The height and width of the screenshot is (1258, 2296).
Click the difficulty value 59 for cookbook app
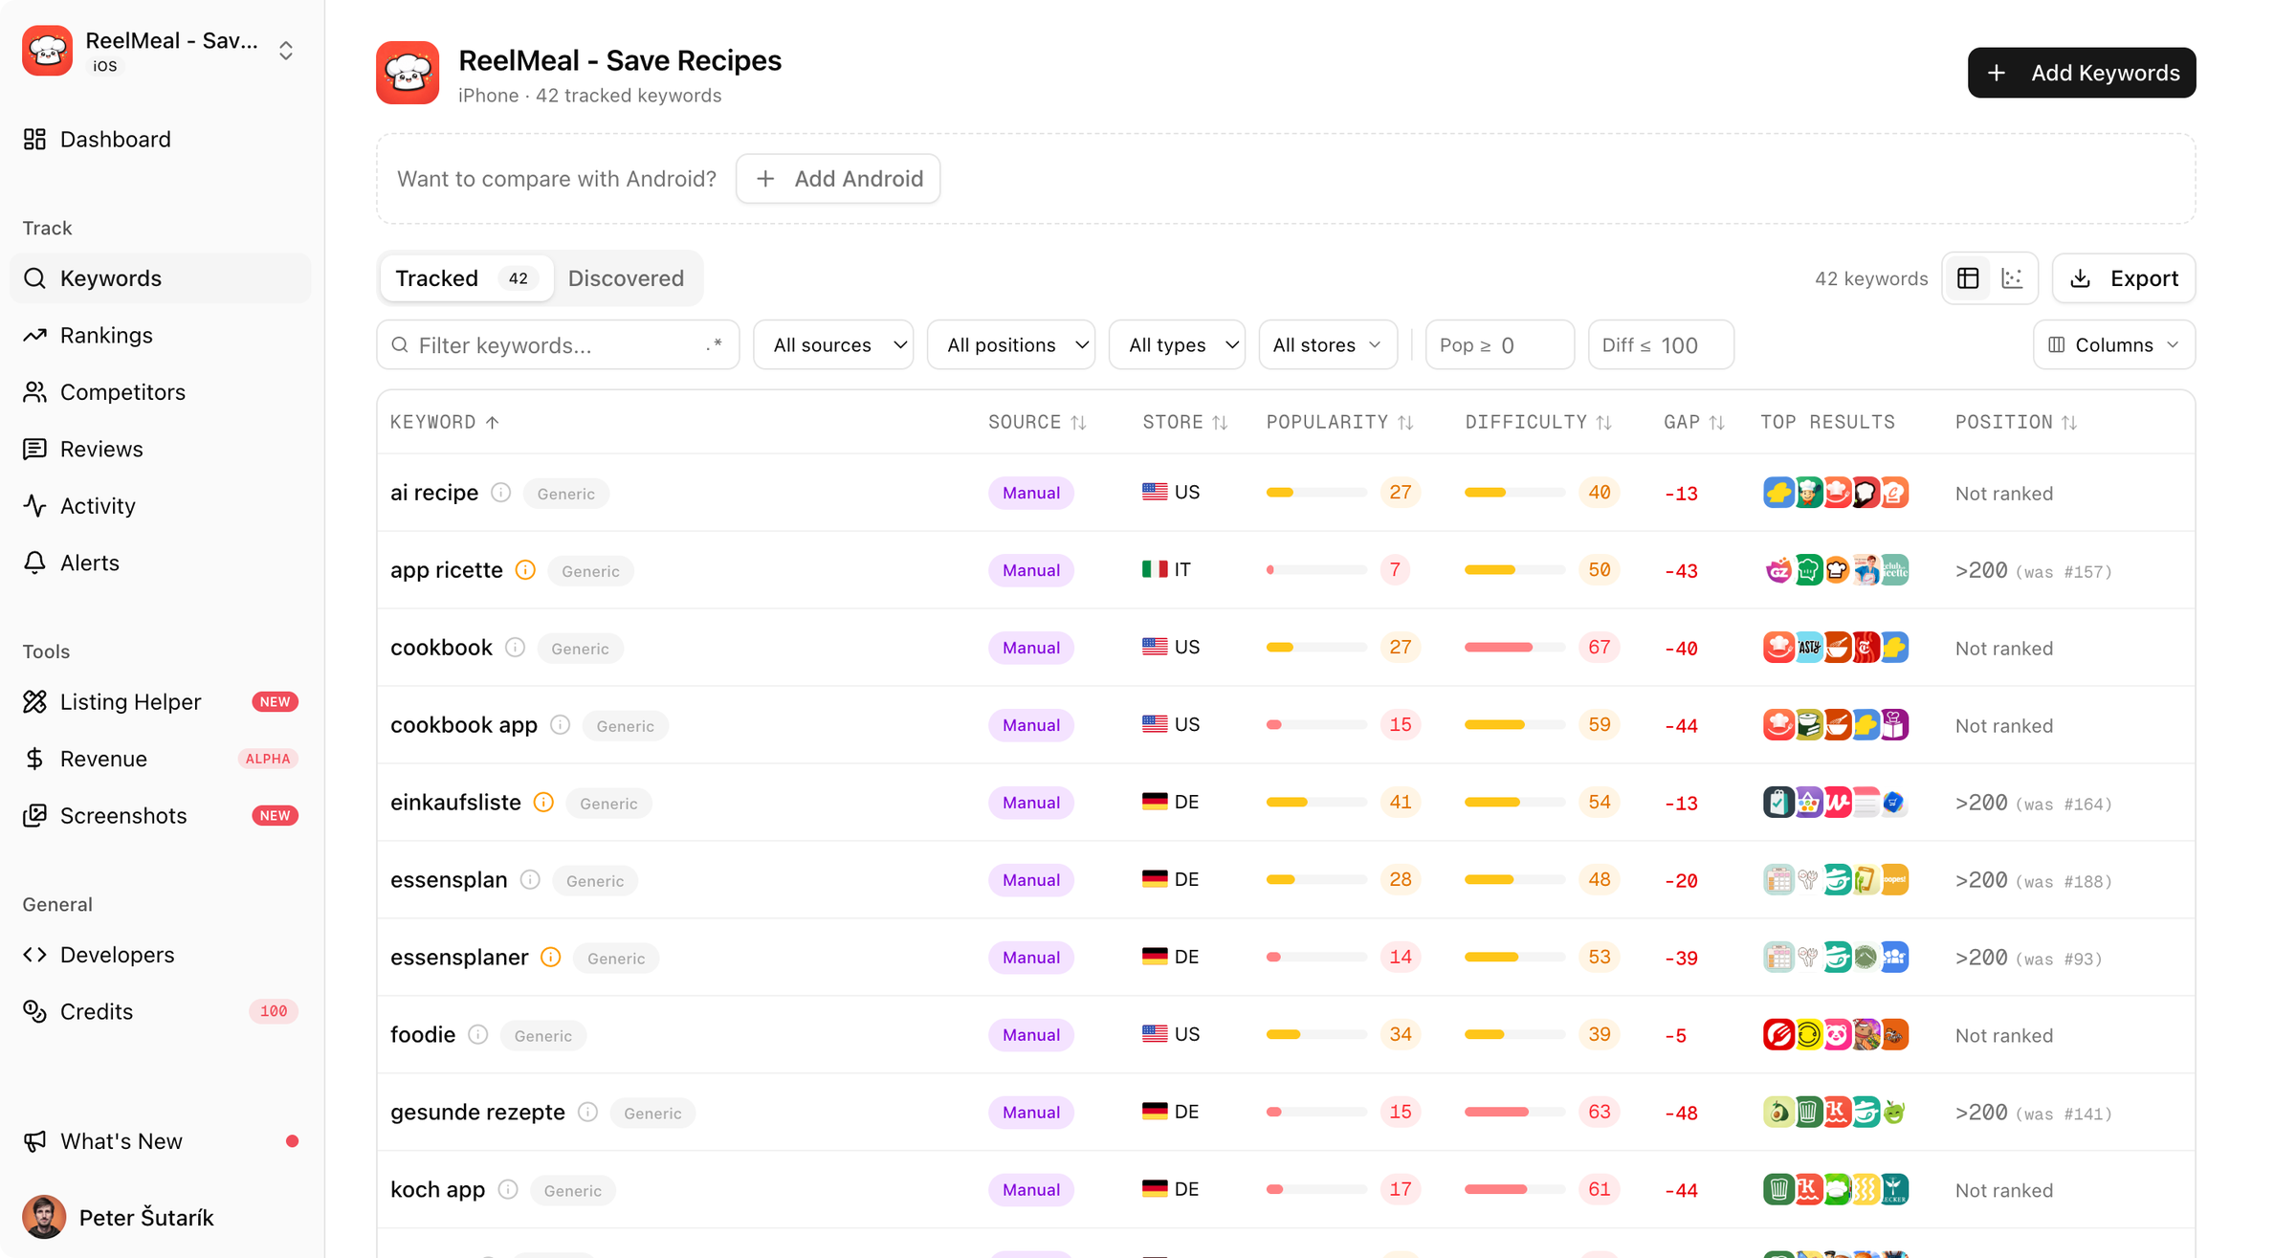[1599, 725]
